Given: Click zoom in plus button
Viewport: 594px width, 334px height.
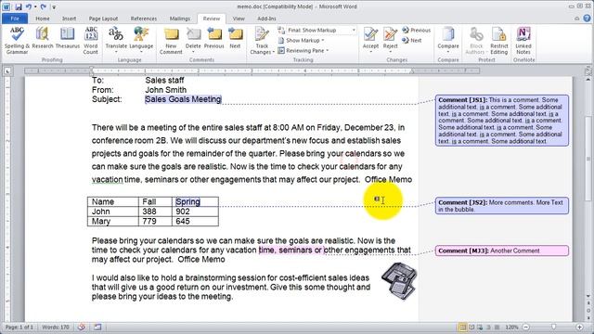Looking at the screenshot, I should (x=580, y=327).
